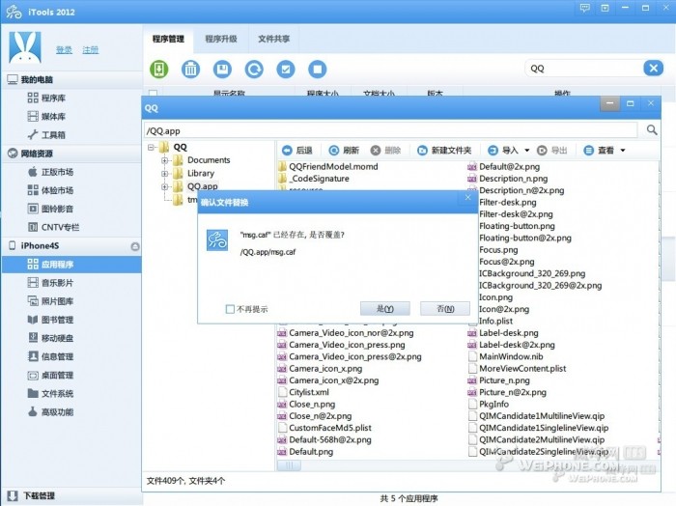The width and height of the screenshot is (676, 506).
Task: Open the 导入 dropdown arrow
Action: pos(527,151)
